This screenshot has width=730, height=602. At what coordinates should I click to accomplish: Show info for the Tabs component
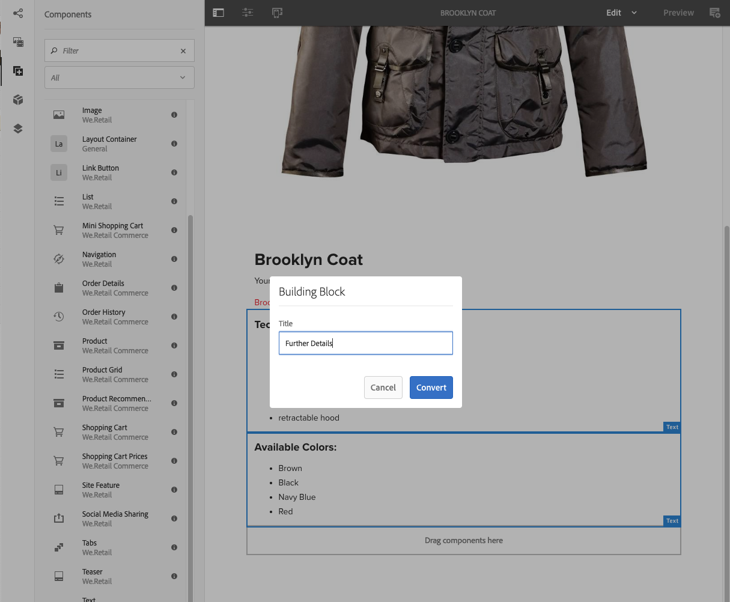tap(174, 547)
